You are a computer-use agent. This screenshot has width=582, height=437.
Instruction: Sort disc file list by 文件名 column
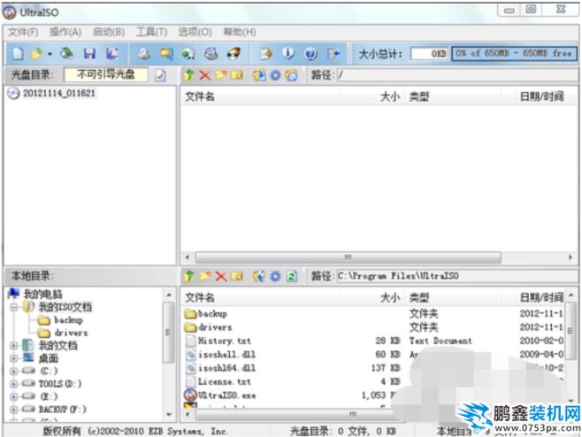coord(200,97)
